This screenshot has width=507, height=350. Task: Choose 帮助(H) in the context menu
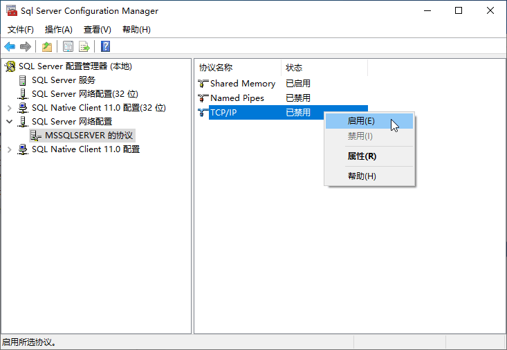tap(369, 176)
